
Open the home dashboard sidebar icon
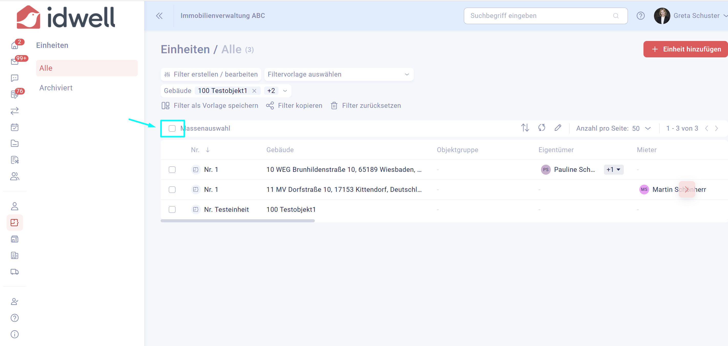[15, 45]
